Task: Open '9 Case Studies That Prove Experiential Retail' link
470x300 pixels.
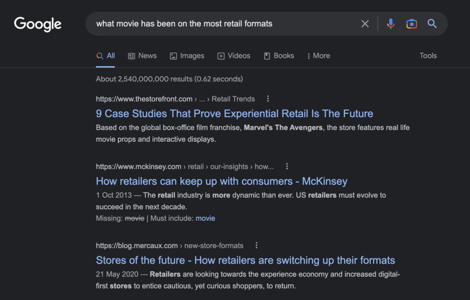Action: pyautogui.click(x=235, y=114)
